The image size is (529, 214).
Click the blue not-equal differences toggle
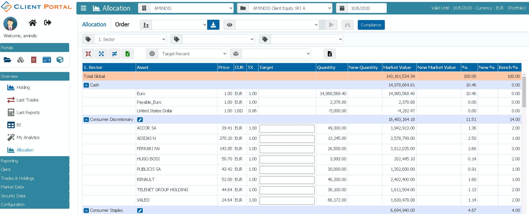tap(114, 54)
